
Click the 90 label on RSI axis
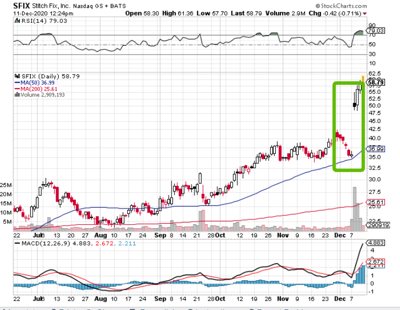[372, 25]
